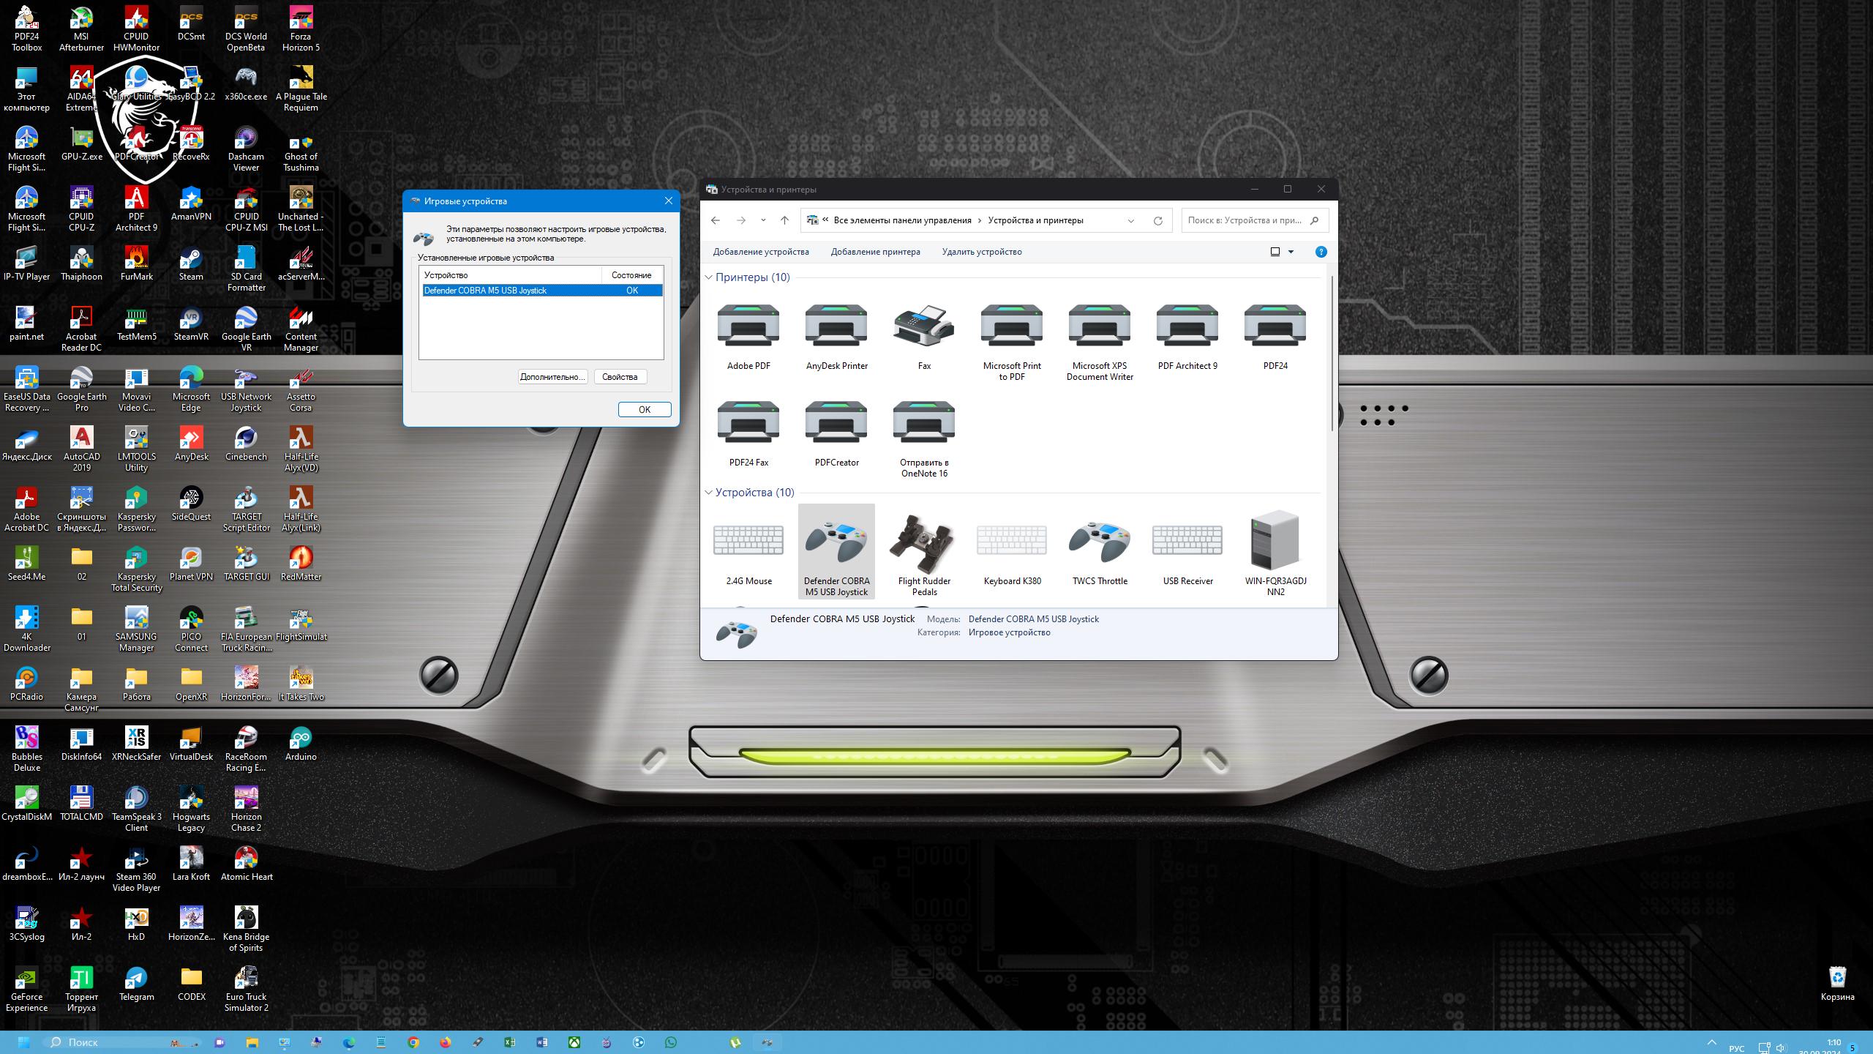Screen dimensions: 1873x1054
Task: Open Excel from the taskbar
Action: click(510, 1042)
